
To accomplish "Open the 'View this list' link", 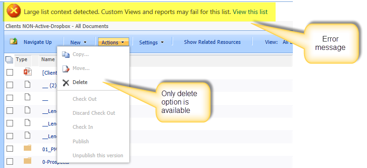I will 250,12.
